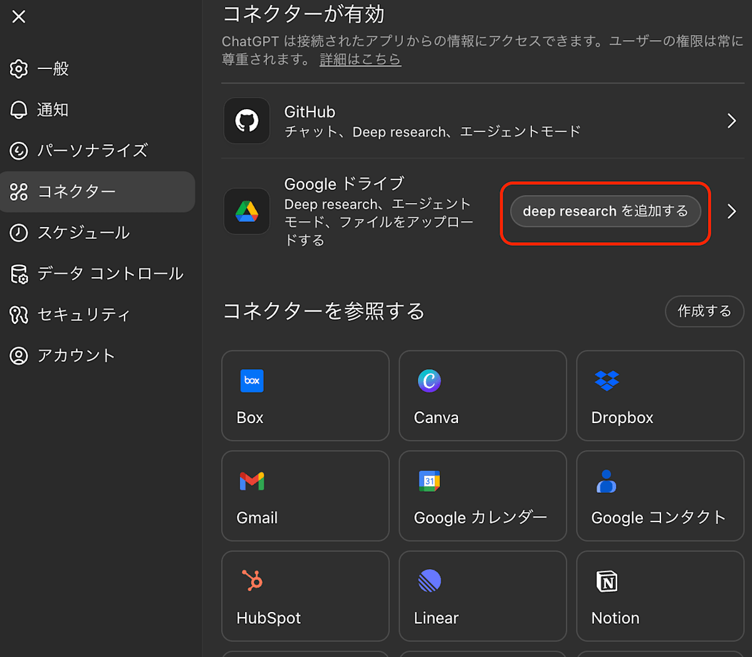This screenshot has width=752, height=657.
Task: Click the Linear logo icon
Action: pos(429,581)
